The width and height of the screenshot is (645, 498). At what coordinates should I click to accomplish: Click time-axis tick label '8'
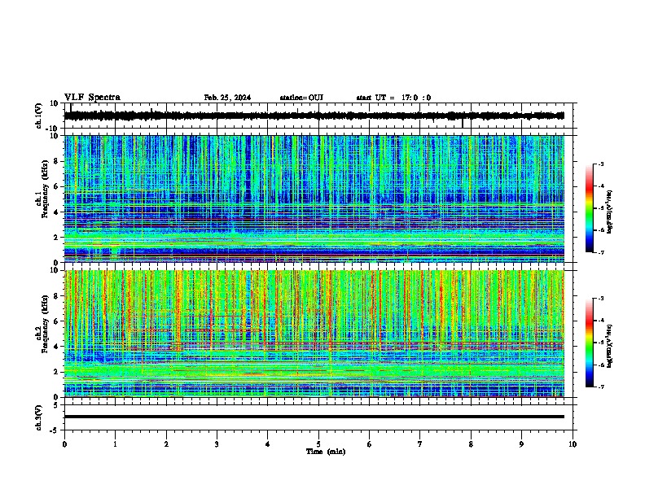click(471, 444)
